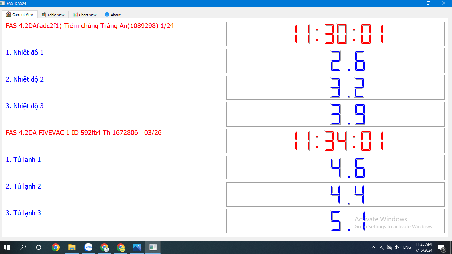Click the FAS-DAS24 taskbar button
The width and height of the screenshot is (452, 254).
[x=153, y=247]
